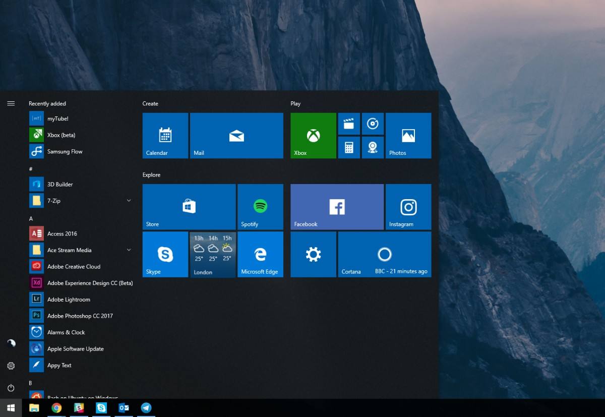The width and height of the screenshot is (605, 417).
Task: Click the Telegram icon in the taskbar
Action: (x=146, y=408)
